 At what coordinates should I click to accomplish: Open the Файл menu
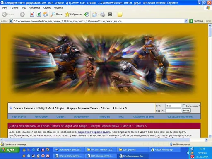5,8
